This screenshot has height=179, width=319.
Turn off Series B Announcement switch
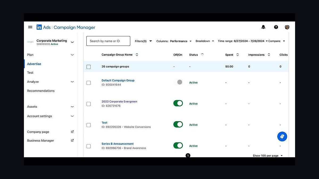[178, 145]
